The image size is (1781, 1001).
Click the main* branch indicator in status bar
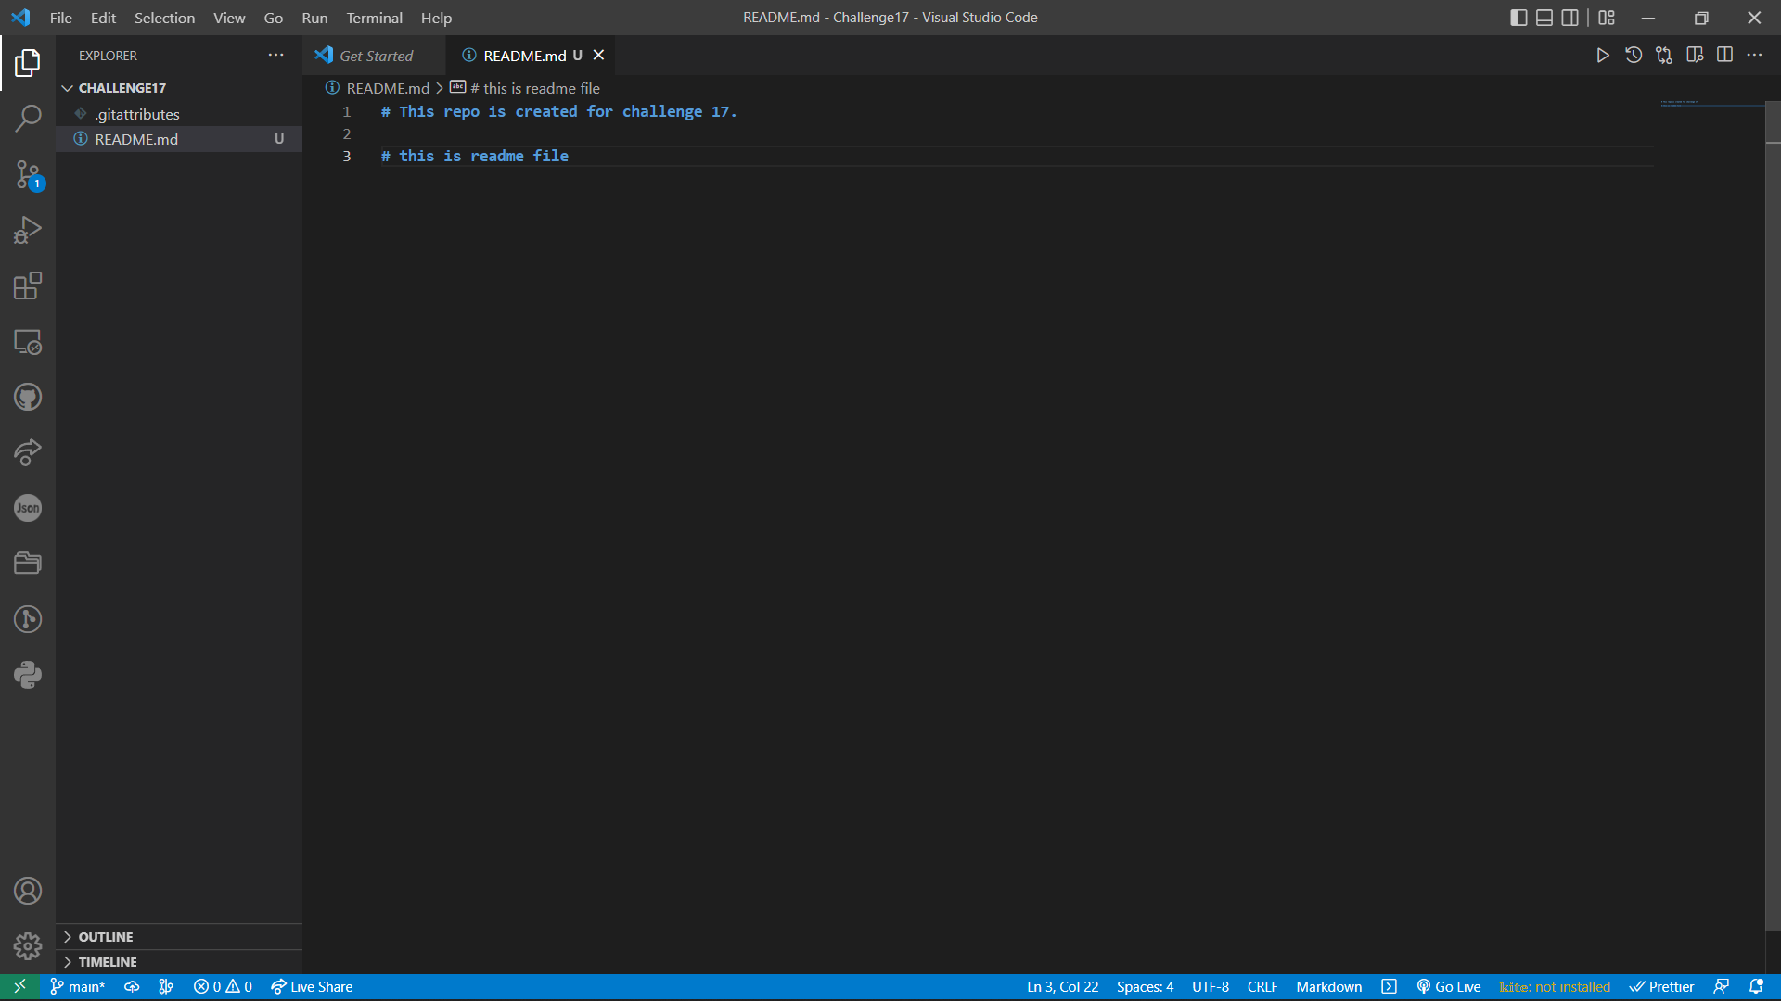78,986
